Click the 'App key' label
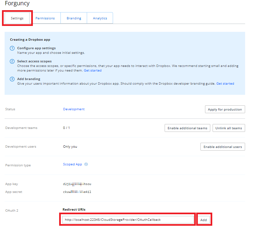 (x=11, y=184)
